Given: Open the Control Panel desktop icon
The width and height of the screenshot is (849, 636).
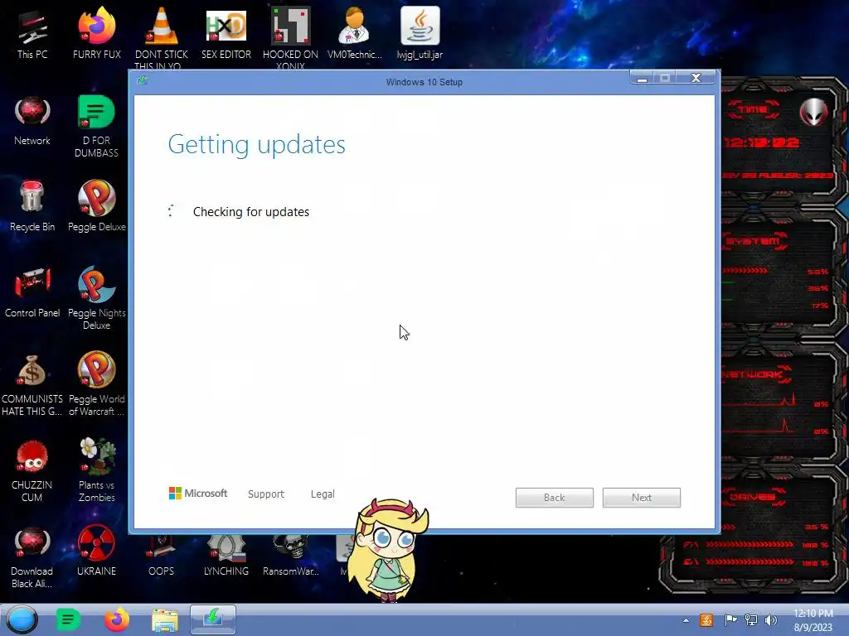Looking at the screenshot, I should (x=32, y=292).
